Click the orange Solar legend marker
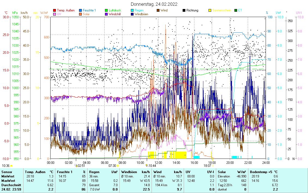The height and width of the screenshot is (193, 308). click(x=80, y=14)
